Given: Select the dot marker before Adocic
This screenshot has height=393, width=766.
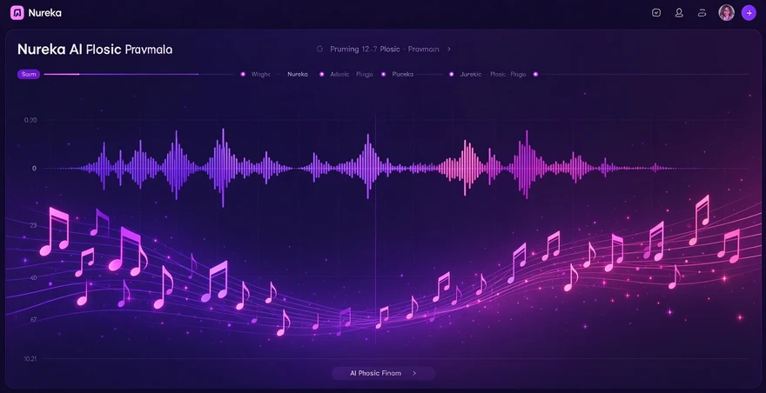Looking at the screenshot, I should [x=321, y=74].
